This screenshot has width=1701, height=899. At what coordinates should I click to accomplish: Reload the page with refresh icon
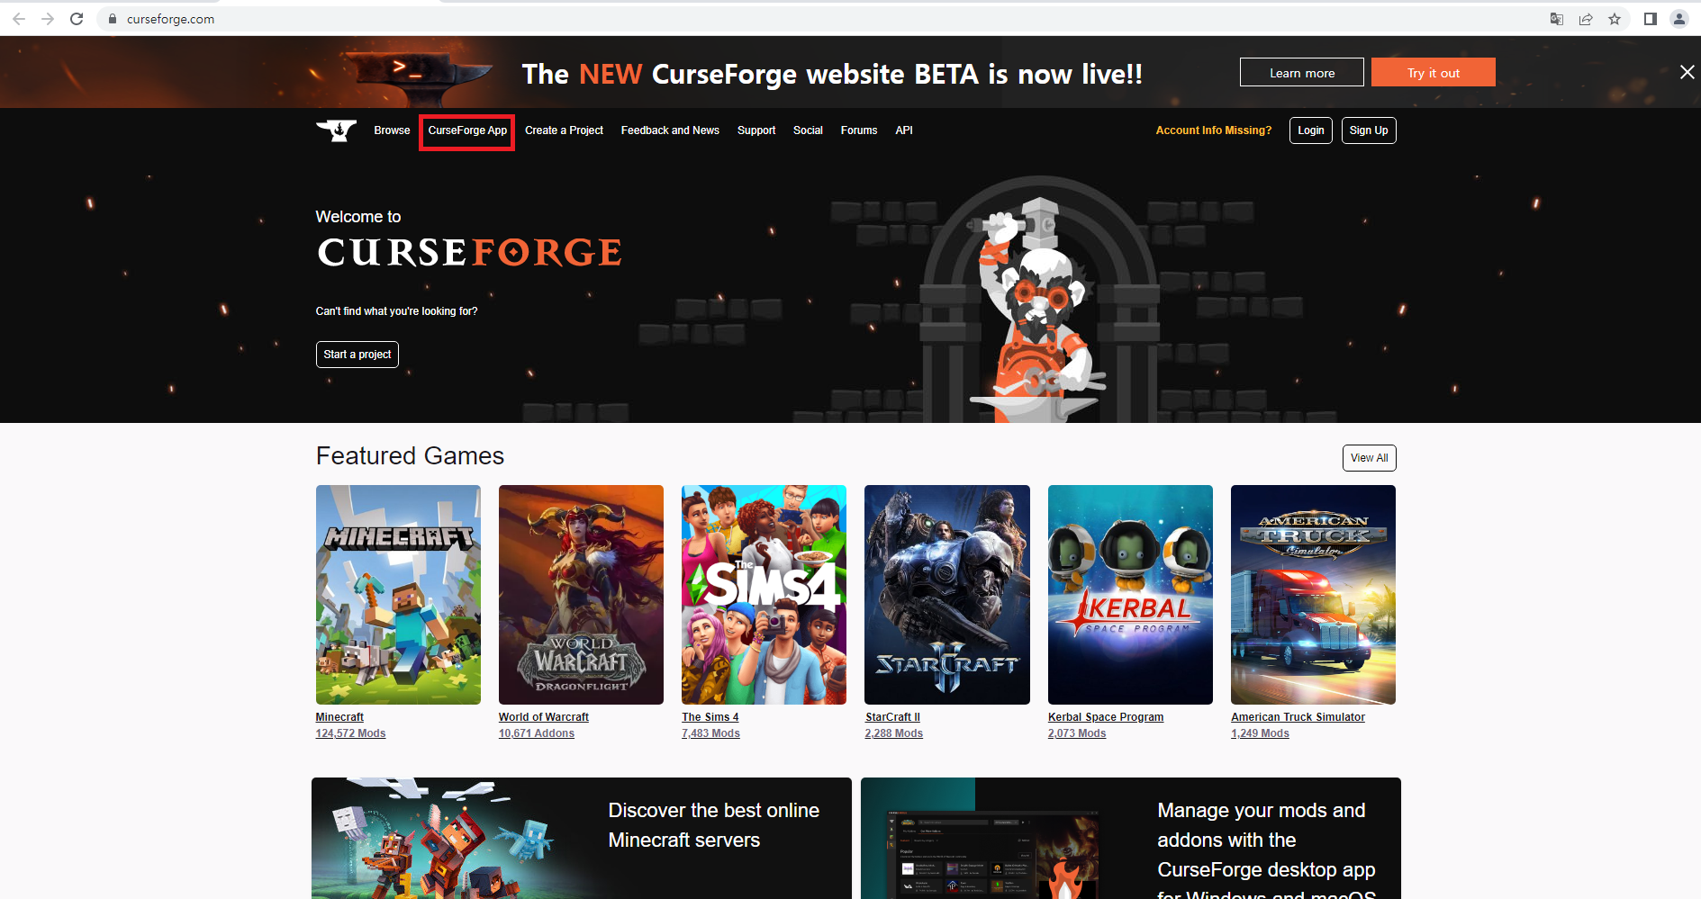point(77,19)
